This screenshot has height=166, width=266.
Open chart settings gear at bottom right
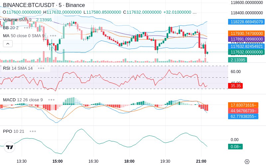coord(247,162)
